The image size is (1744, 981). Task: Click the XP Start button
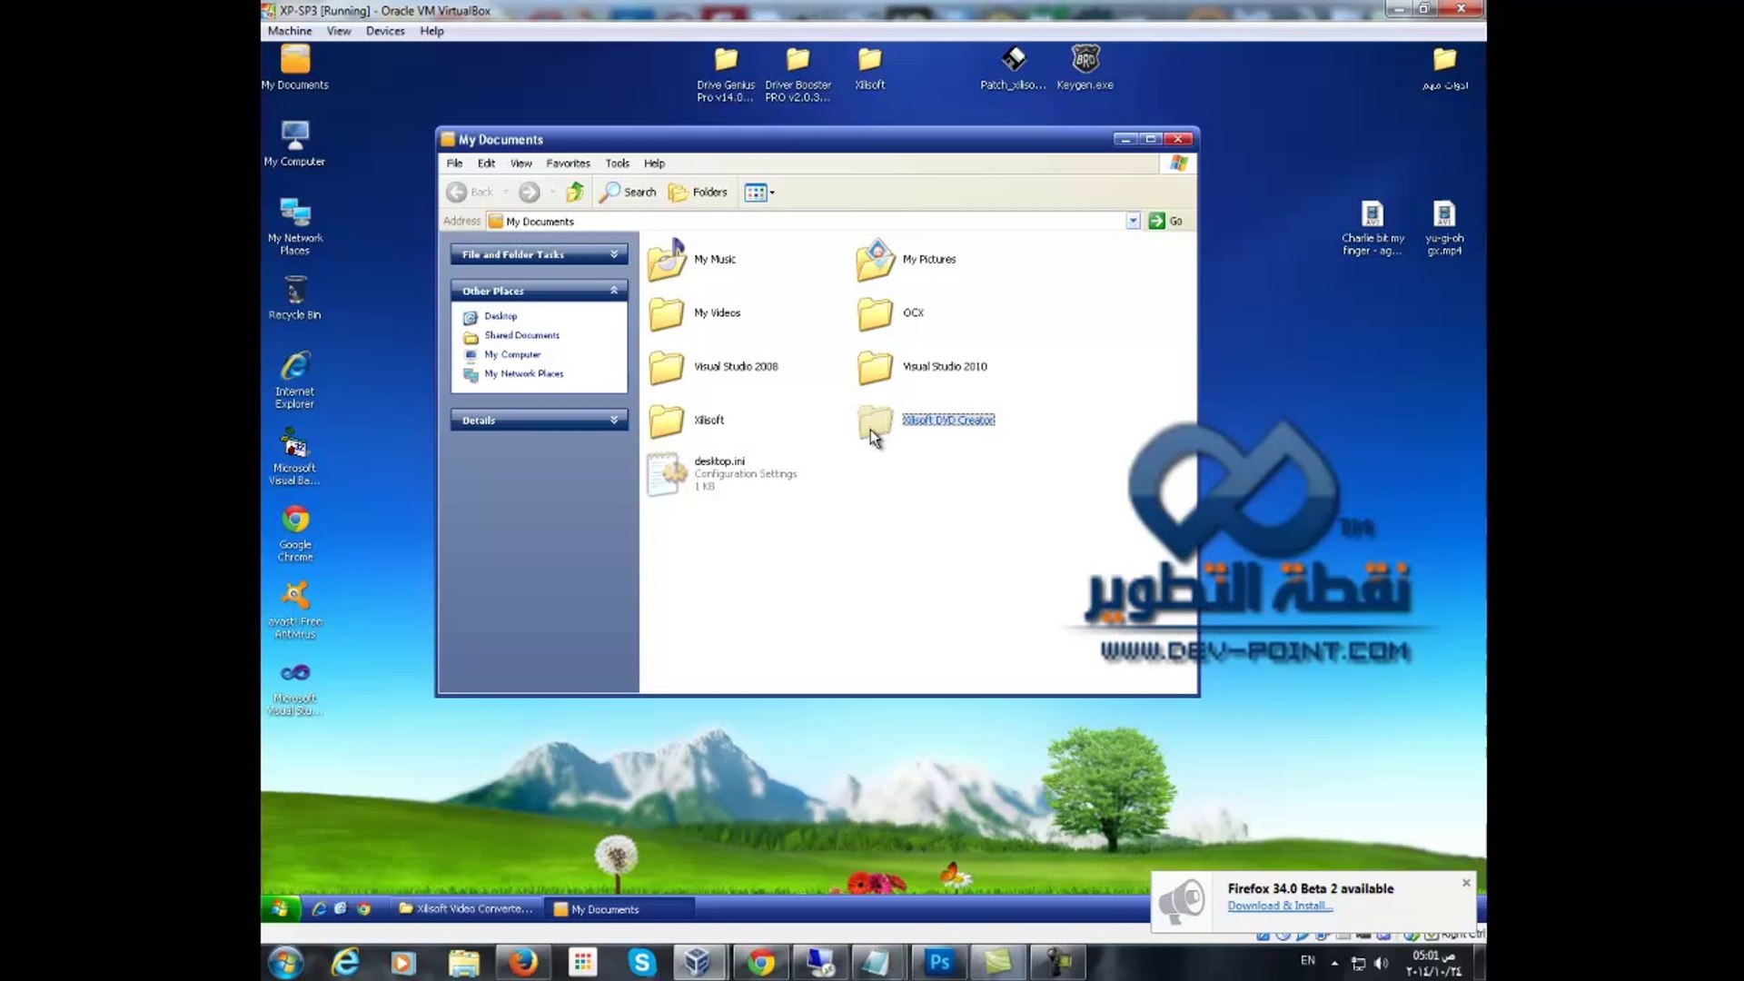pyautogui.click(x=280, y=908)
